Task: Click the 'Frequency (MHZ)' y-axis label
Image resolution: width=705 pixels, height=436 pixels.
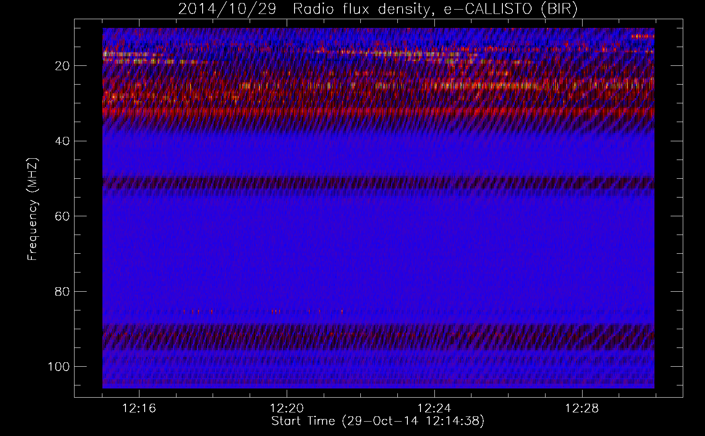Action: point(33,209)
